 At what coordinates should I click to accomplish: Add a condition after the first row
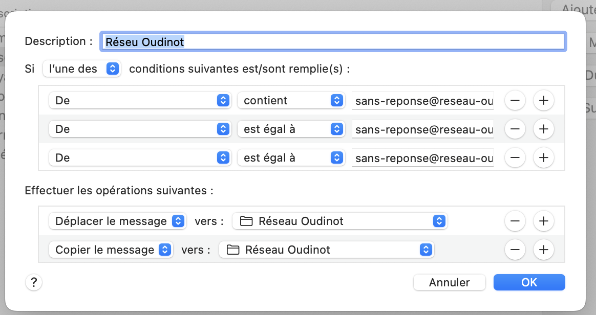[543, 101]
